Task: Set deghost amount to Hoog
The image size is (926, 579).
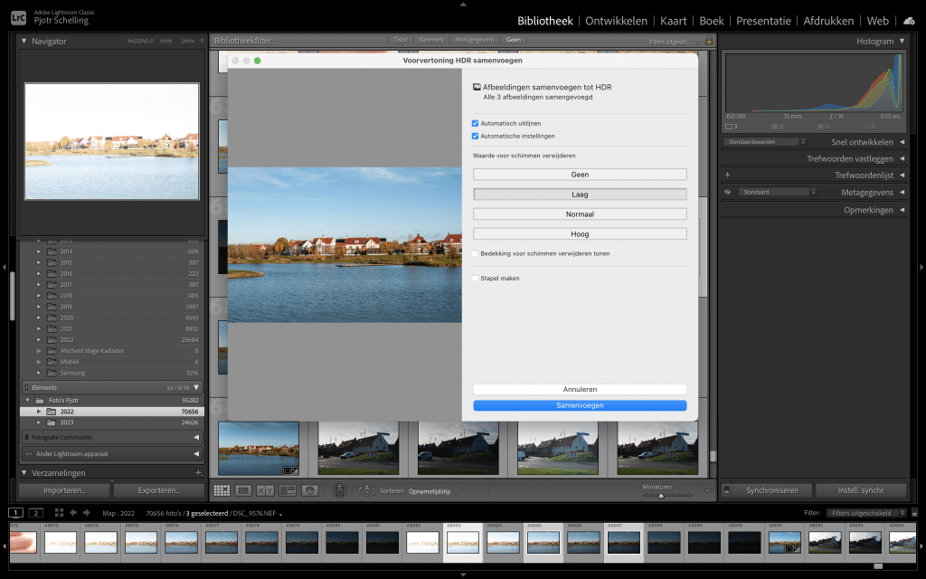Action: (x=580, y=234)
